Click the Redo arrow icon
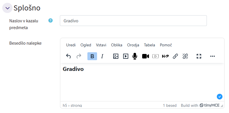The height and width of the screenshot is (113, 229). 79,56
